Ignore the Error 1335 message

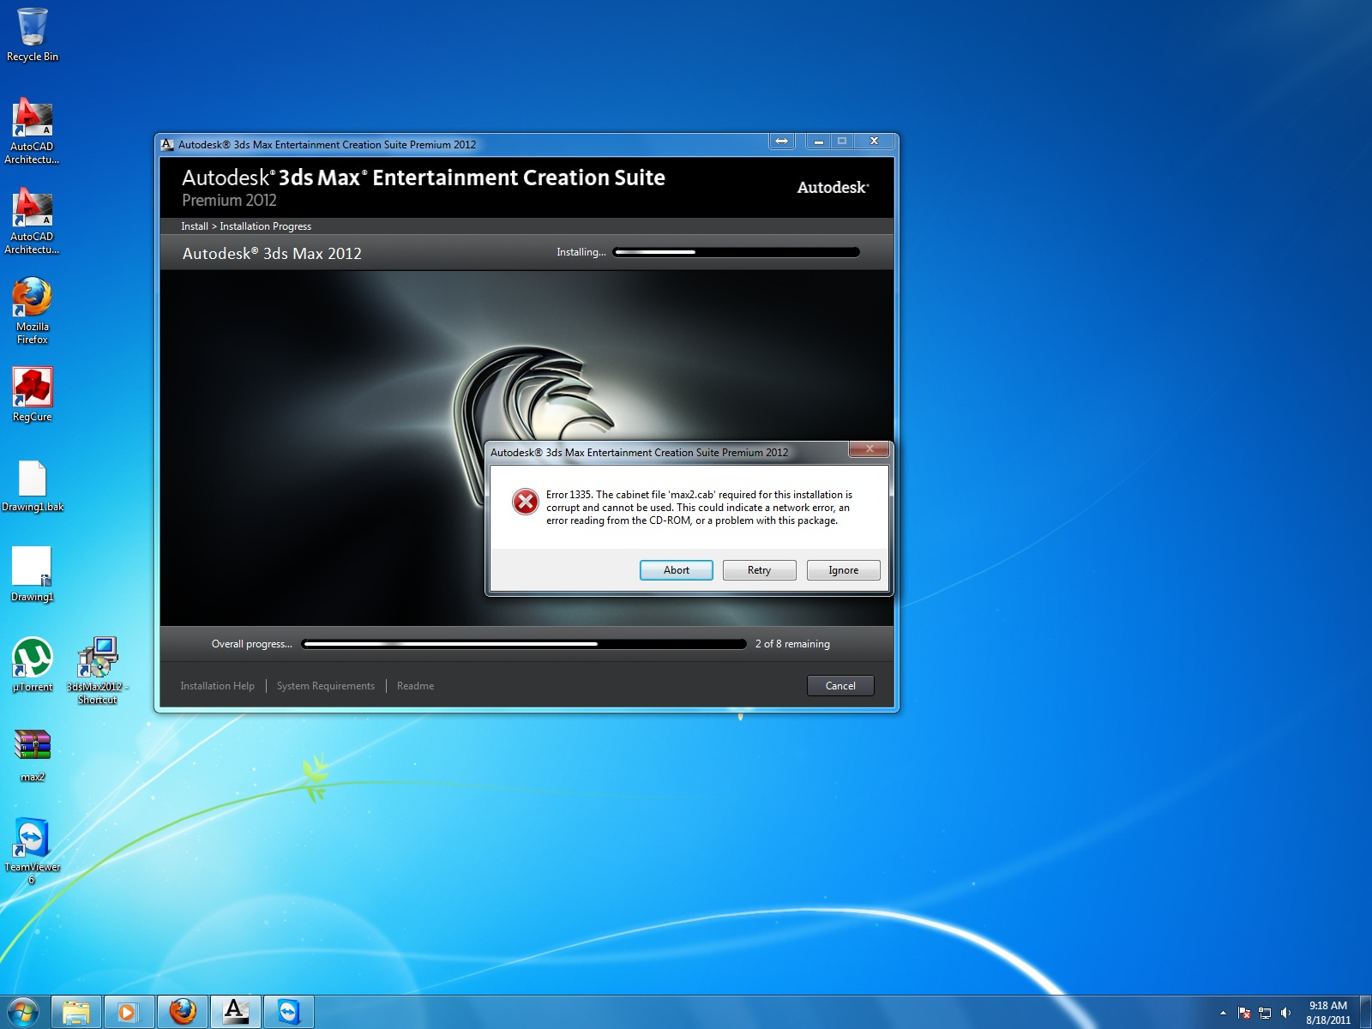(x=844, y=570)
